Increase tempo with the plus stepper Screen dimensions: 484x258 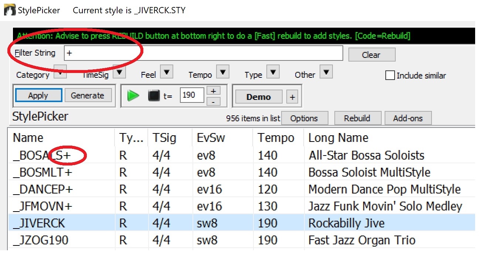[214, 91]
